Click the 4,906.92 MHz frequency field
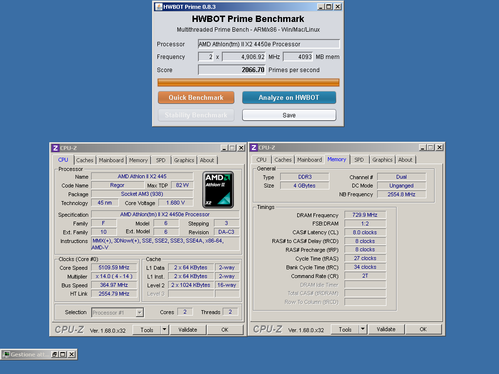Viewport: 499px width, 374px height. [244, 57]
